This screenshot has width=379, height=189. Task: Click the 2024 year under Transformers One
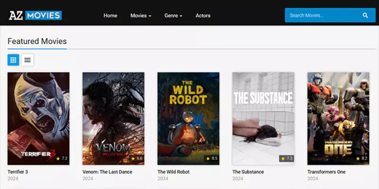coord(313,179)
